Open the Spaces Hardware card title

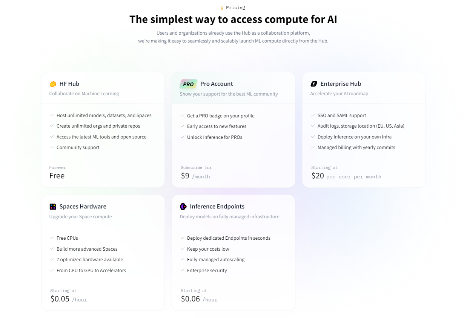(x=83, y=207)
